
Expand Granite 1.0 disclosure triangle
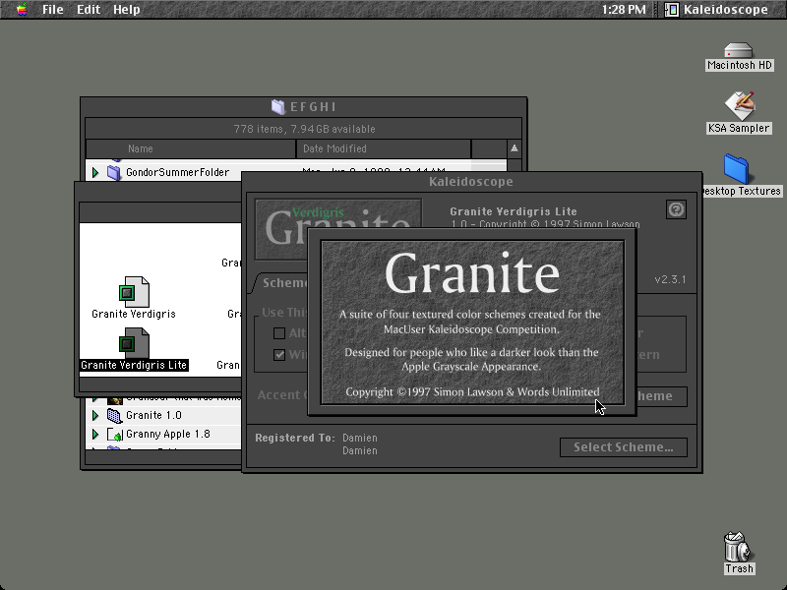coord(95,415)
